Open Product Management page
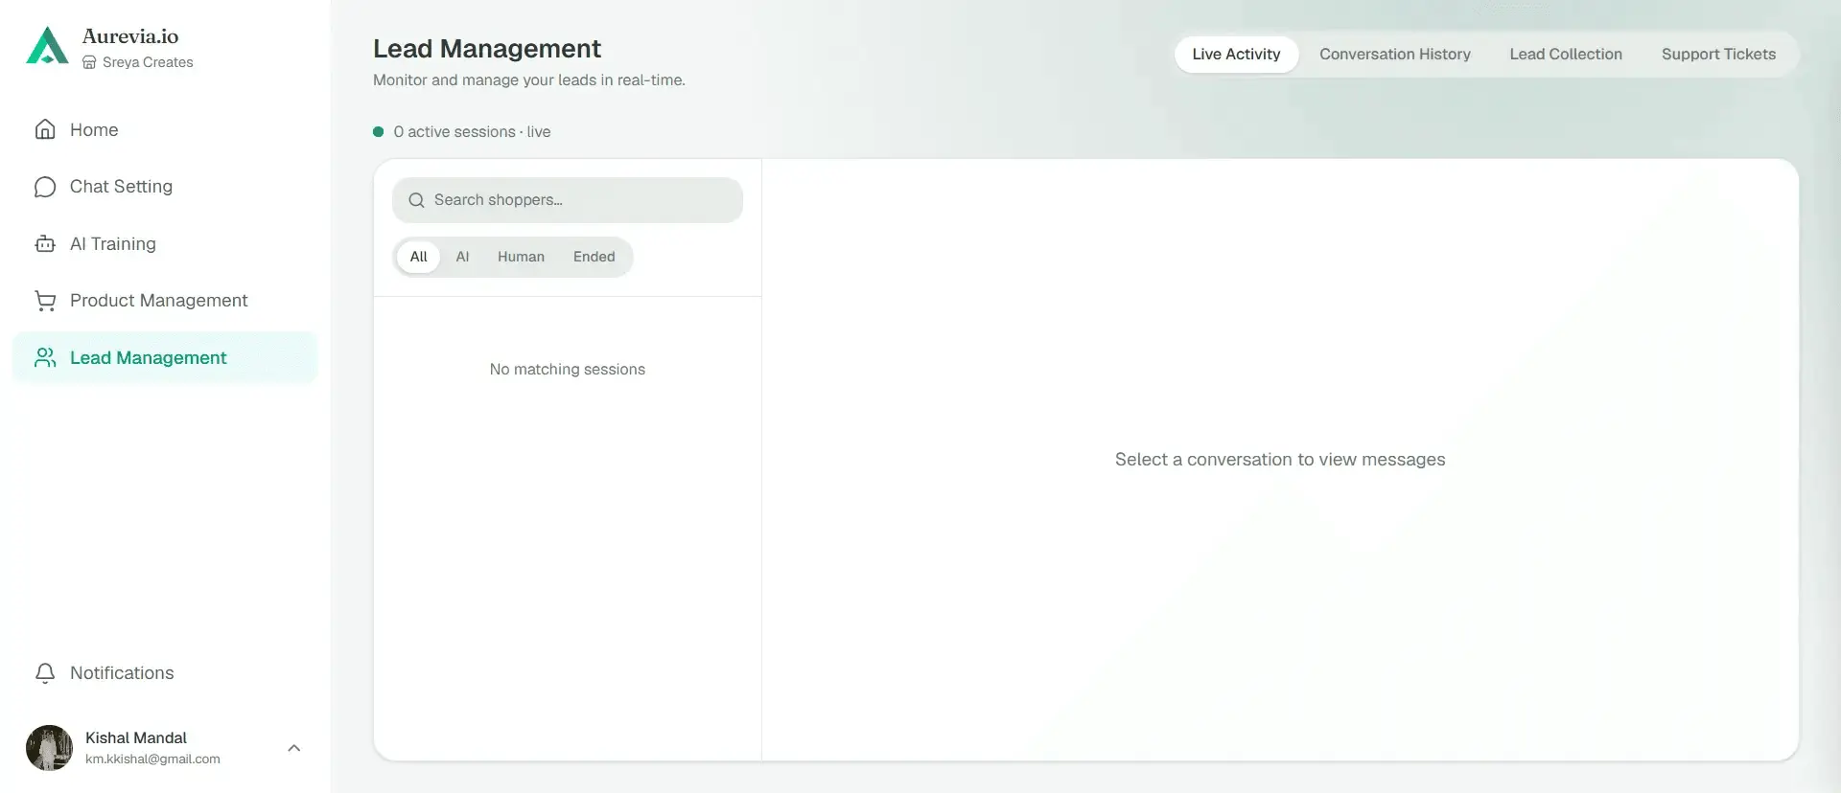 tap(165, 301)
